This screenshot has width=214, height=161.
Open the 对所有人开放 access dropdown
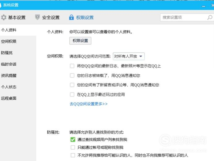129,56
